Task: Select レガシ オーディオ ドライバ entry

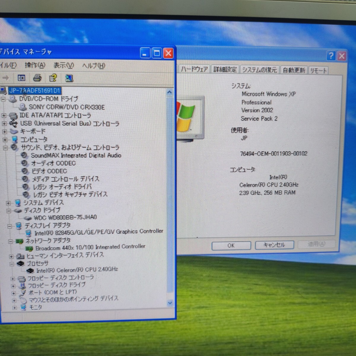Action: [x=62, y=187]
